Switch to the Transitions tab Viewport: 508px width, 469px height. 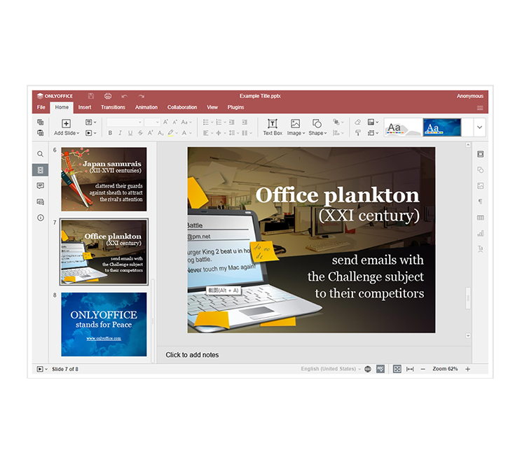pos(113,107)
